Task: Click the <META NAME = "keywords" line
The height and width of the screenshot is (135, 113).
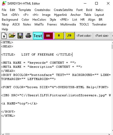Action: click(39, 63)
